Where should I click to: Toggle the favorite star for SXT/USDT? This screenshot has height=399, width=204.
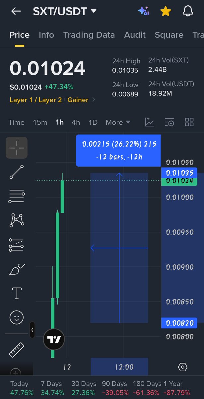(165, 11)
